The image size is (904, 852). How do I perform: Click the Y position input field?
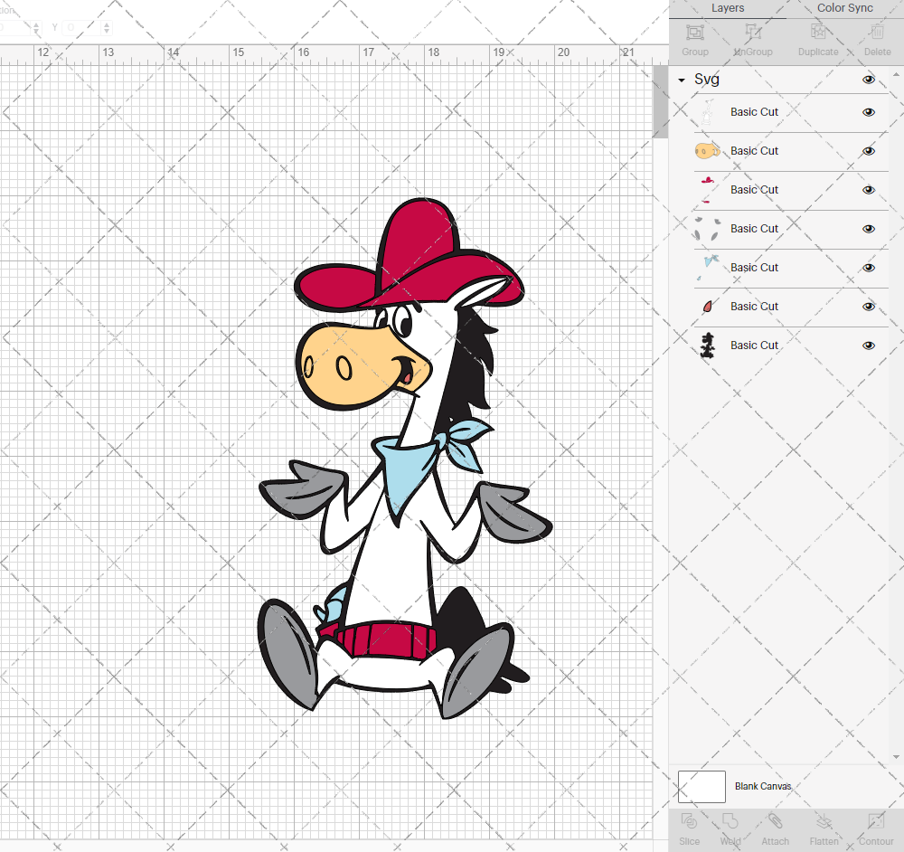point(80,27)
